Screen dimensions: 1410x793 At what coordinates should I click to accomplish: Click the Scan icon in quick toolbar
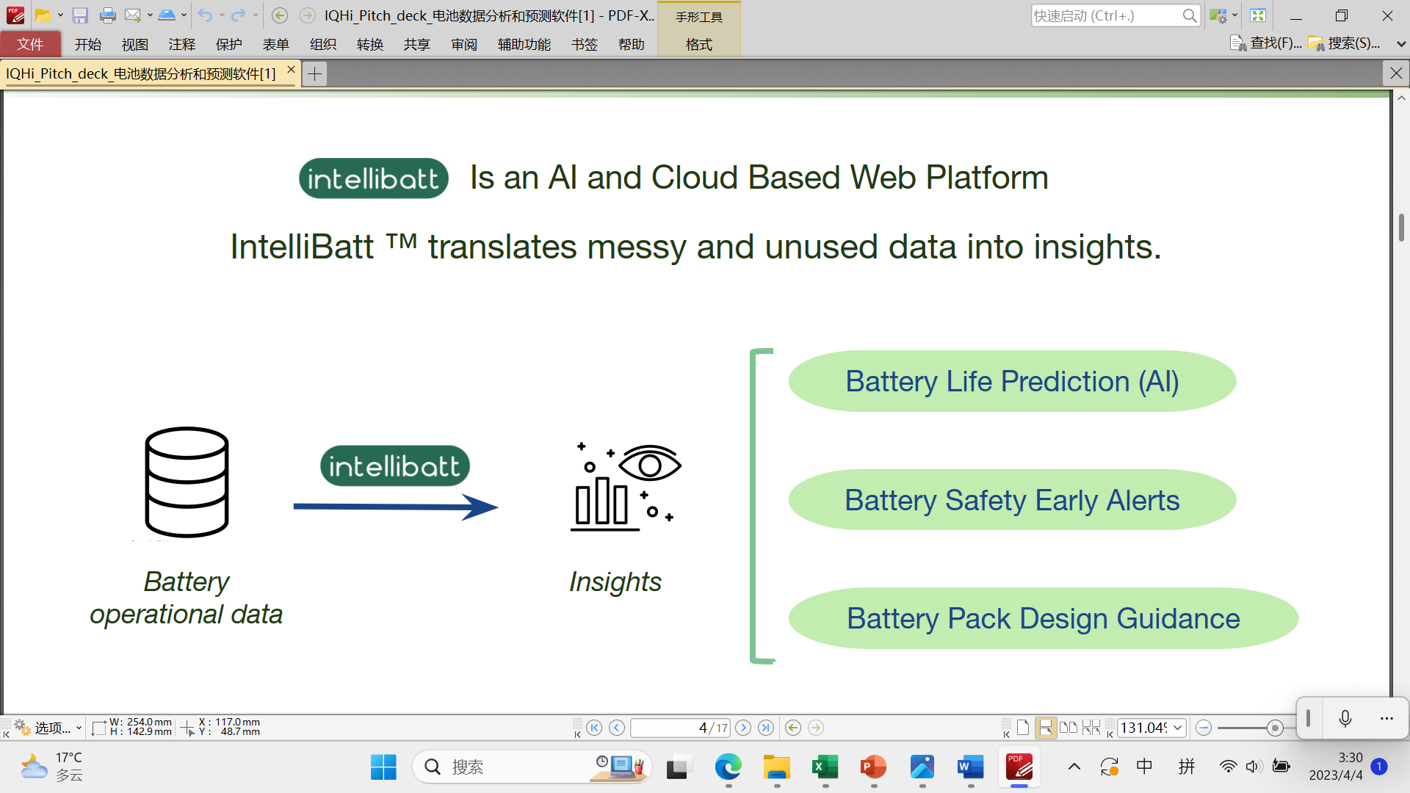[x=167, y=15]
